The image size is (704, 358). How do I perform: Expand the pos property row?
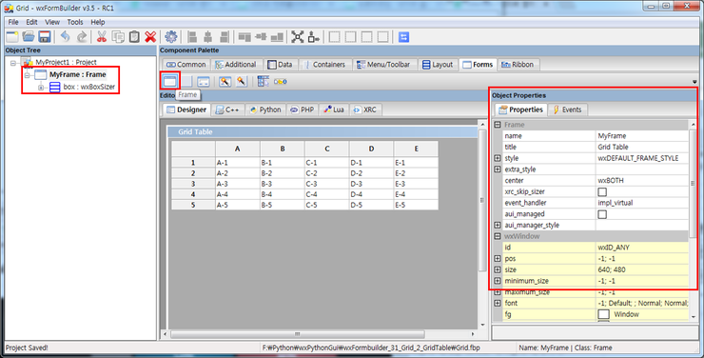pyautogui.click(x=498, y=258)
